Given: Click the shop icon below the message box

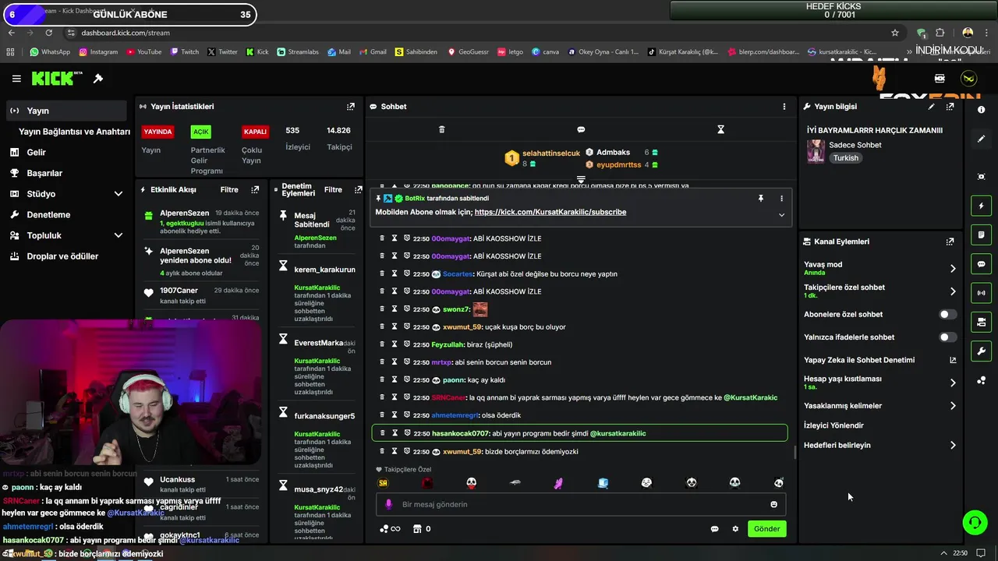Looking at the screenshot, I should click(417, 529).
